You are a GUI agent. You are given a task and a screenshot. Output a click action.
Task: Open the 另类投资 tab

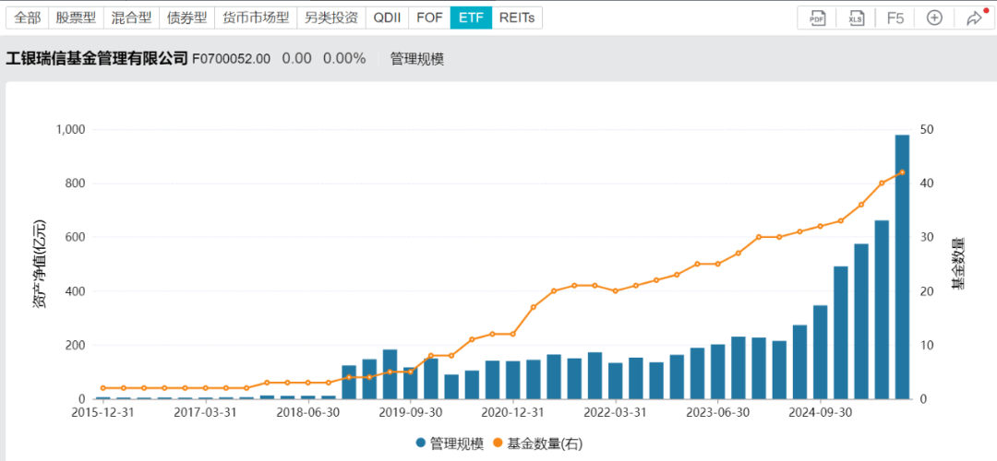[330, 18]
